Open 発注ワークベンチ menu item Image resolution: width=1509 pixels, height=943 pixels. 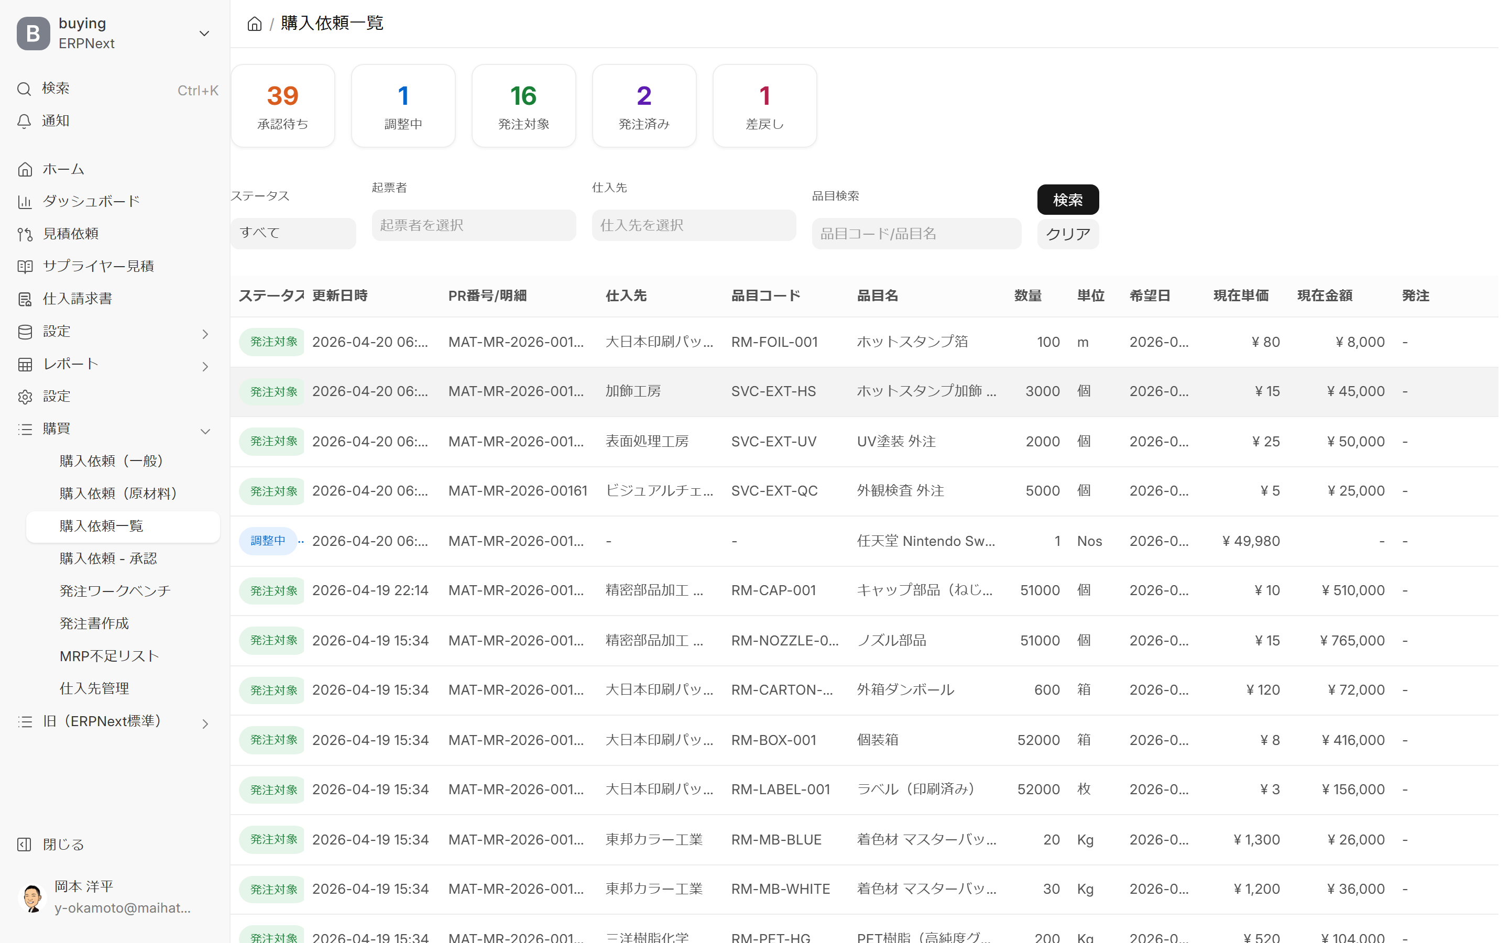pyautogui.click(x=115, y=590)
